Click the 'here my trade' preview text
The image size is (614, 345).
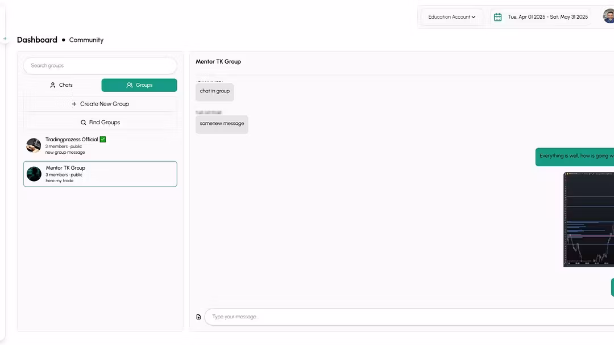pyautogui.click(x=60, y=180)
